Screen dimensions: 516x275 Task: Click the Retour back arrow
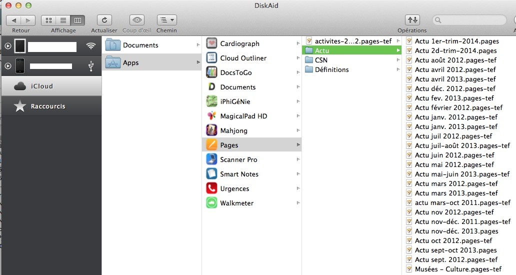14,20
